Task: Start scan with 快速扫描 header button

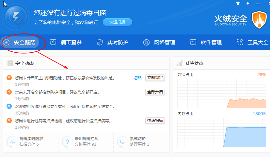Action: click(118, 22)
